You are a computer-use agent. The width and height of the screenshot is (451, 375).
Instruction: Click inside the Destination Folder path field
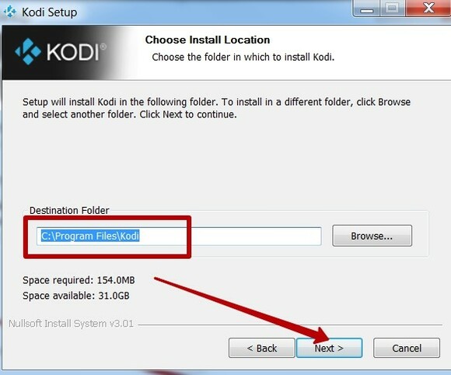[x=179, y=237]
